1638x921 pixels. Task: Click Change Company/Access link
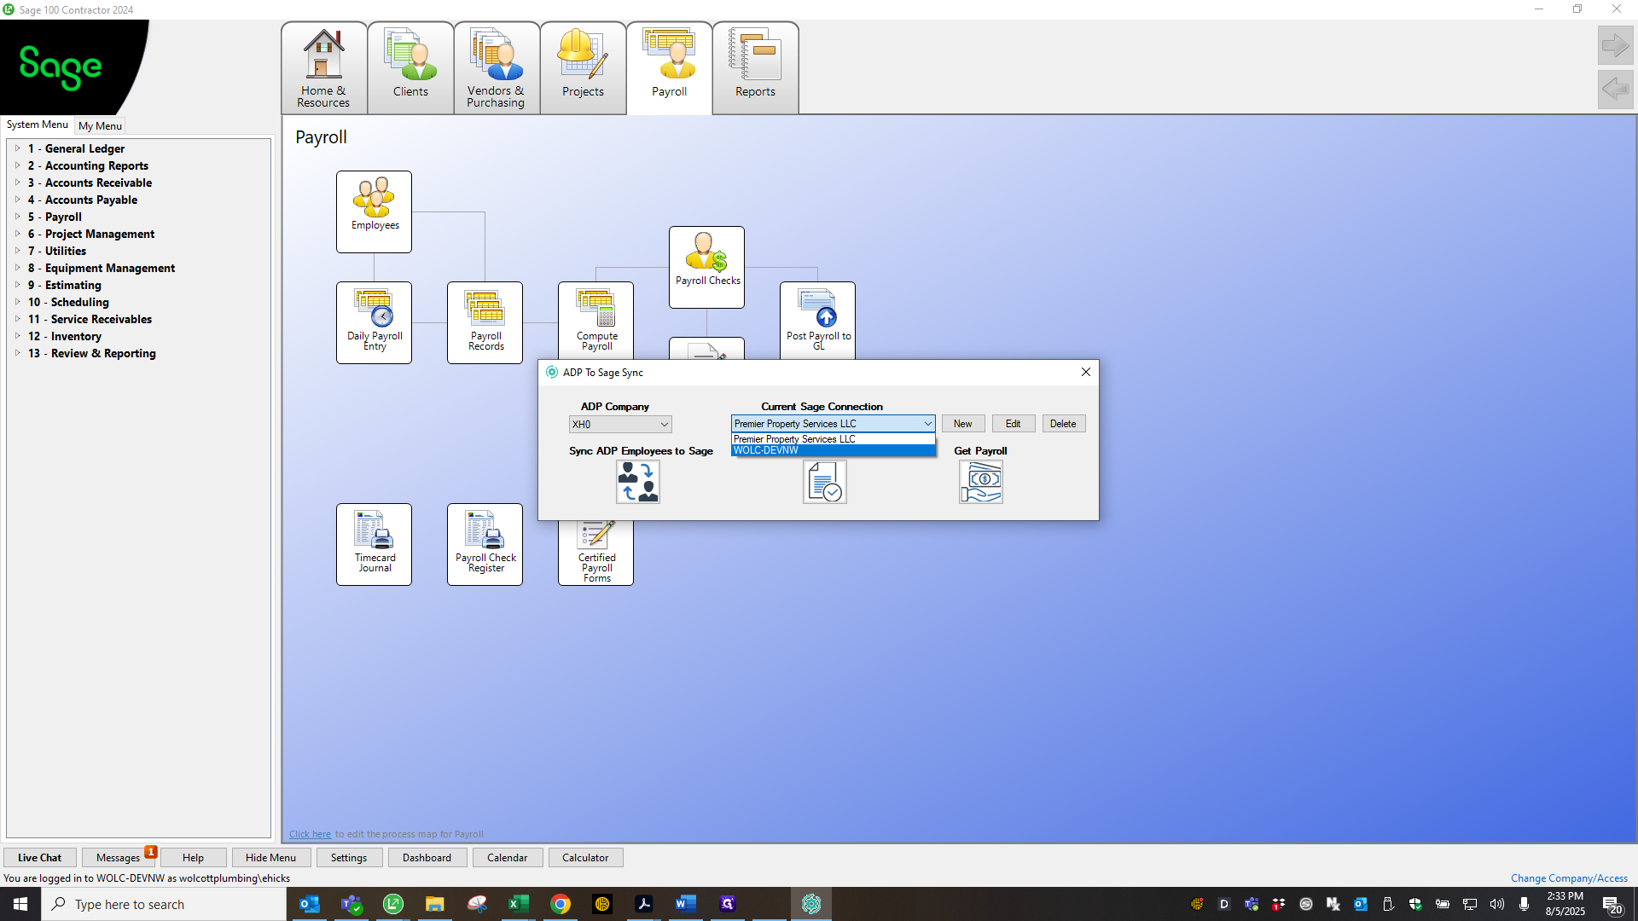(x=1569, y=878)
